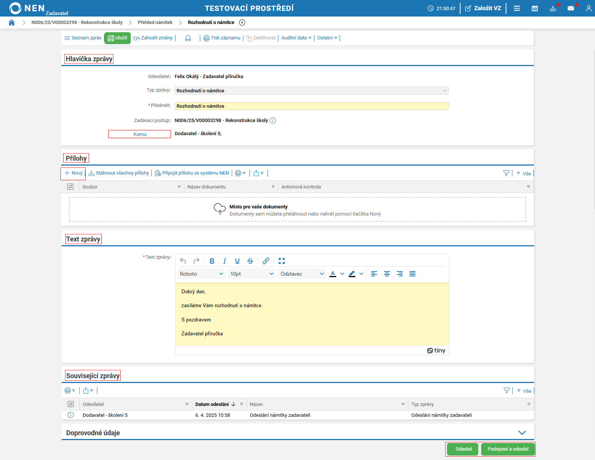Open the Ostatní menu
595x460 pixels.
(327, 38)
